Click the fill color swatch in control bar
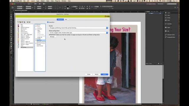Image resolution: width=189 pixels, height=106 pixels. pyautogui.click(x=68, y=6)
